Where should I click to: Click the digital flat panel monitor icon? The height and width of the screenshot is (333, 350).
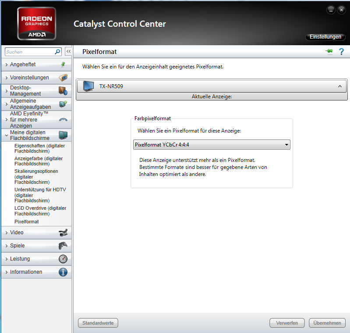63,135
